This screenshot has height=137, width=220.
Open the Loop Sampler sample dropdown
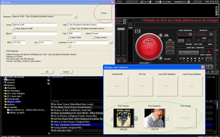pos(191,34)
